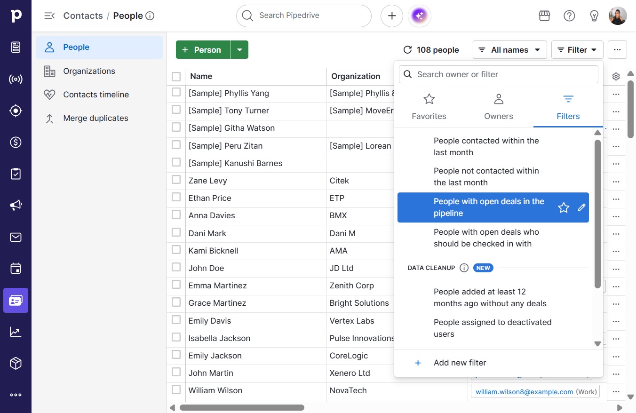
Task: Open Mail envelope icon
Action: click(x=16, y=237)
